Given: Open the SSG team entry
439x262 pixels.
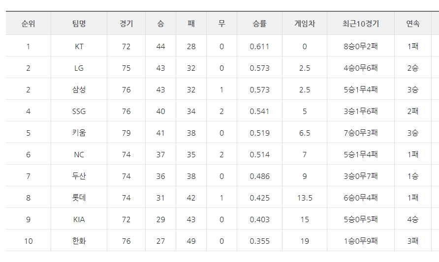Looking at the screenshot, I should pyautogui.click(x=79, y=112).
